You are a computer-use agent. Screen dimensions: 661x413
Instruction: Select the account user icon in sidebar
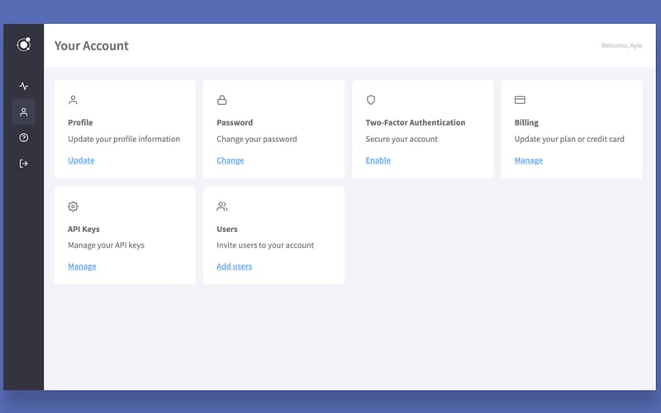click(x=24, y=112)
